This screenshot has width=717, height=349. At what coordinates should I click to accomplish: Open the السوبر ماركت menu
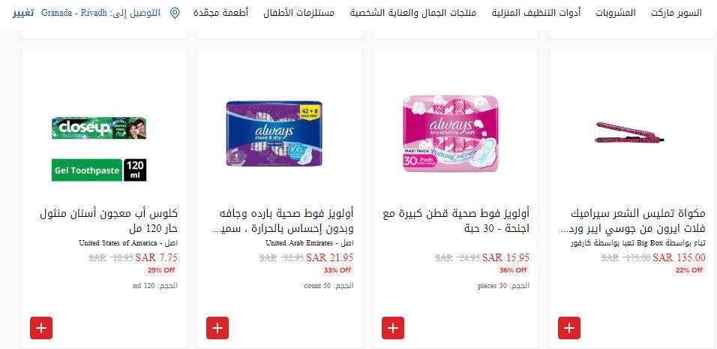(x=676, y=13)
